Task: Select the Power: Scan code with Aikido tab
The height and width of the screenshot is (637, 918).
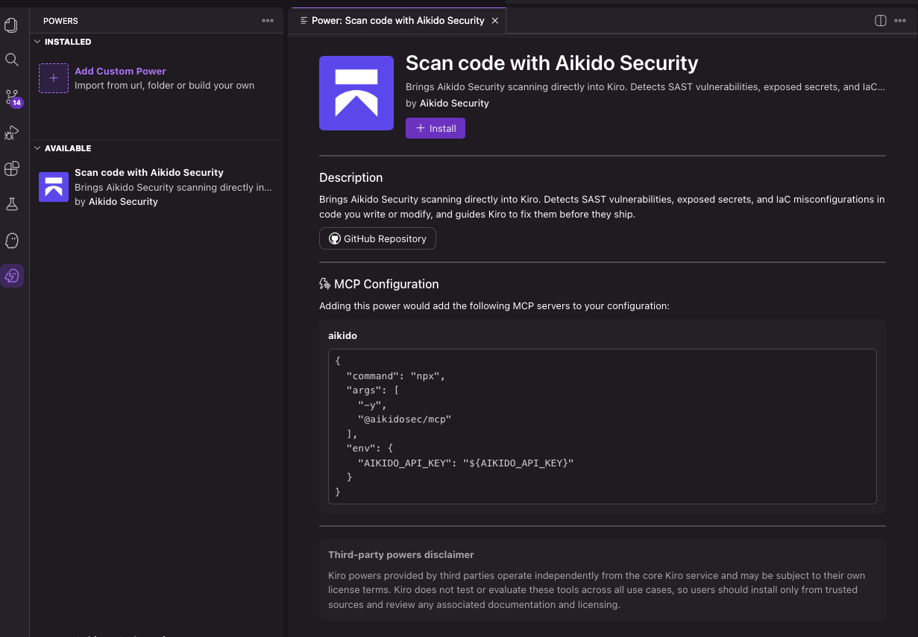Action: 397,21
